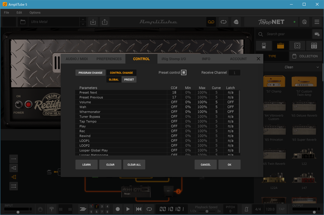Activate the Live mode icon

pos(236,22)
